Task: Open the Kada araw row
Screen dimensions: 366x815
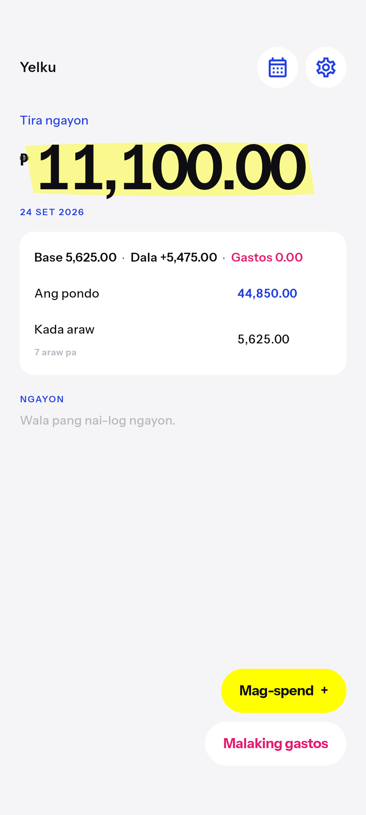Action: [x=183, y=339]
